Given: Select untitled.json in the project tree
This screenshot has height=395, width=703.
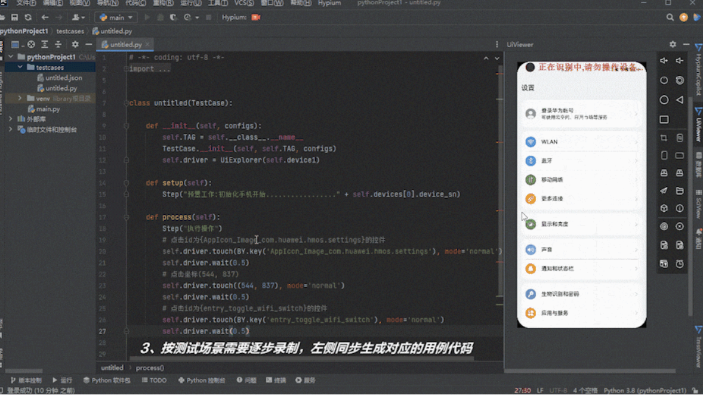Looking at the screenshot, I should (63, 78).
